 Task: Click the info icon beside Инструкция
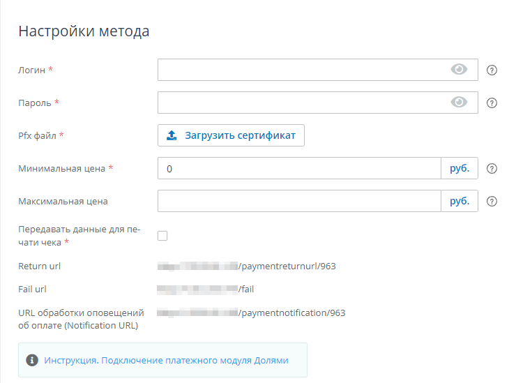point(31,361)
